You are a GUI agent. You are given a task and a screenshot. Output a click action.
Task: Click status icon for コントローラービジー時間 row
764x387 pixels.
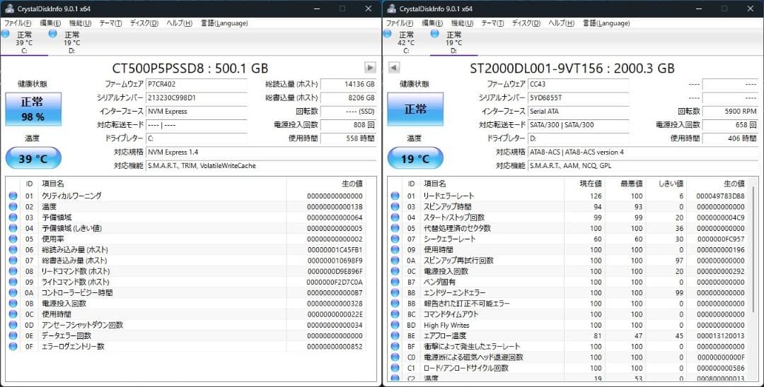pyautogui.click(x=13, y=292)
